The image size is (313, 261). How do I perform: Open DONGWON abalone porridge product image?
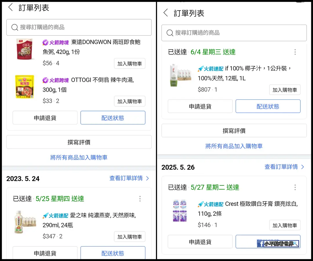25,49
